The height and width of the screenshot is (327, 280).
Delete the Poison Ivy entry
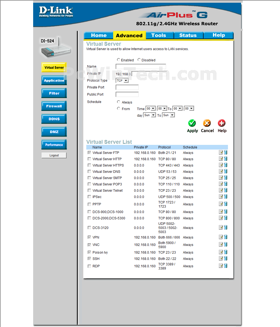(x=225, y=252)
